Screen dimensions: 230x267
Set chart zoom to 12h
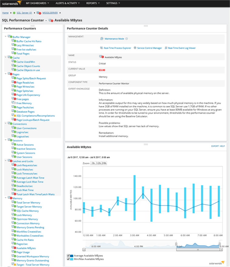tap(98, 163)
